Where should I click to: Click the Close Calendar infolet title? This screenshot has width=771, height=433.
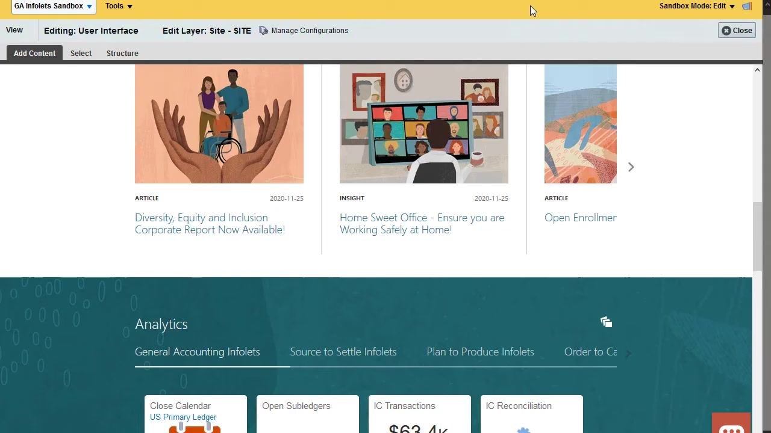click(x=180, y=406)
